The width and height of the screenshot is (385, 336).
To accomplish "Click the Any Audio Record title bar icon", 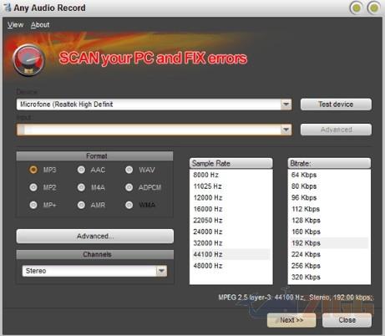I will coord(8,8).
